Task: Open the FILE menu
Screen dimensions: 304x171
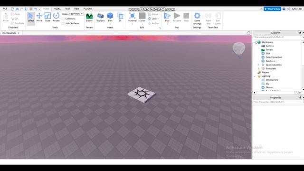Action: click(x=5, y=9)
